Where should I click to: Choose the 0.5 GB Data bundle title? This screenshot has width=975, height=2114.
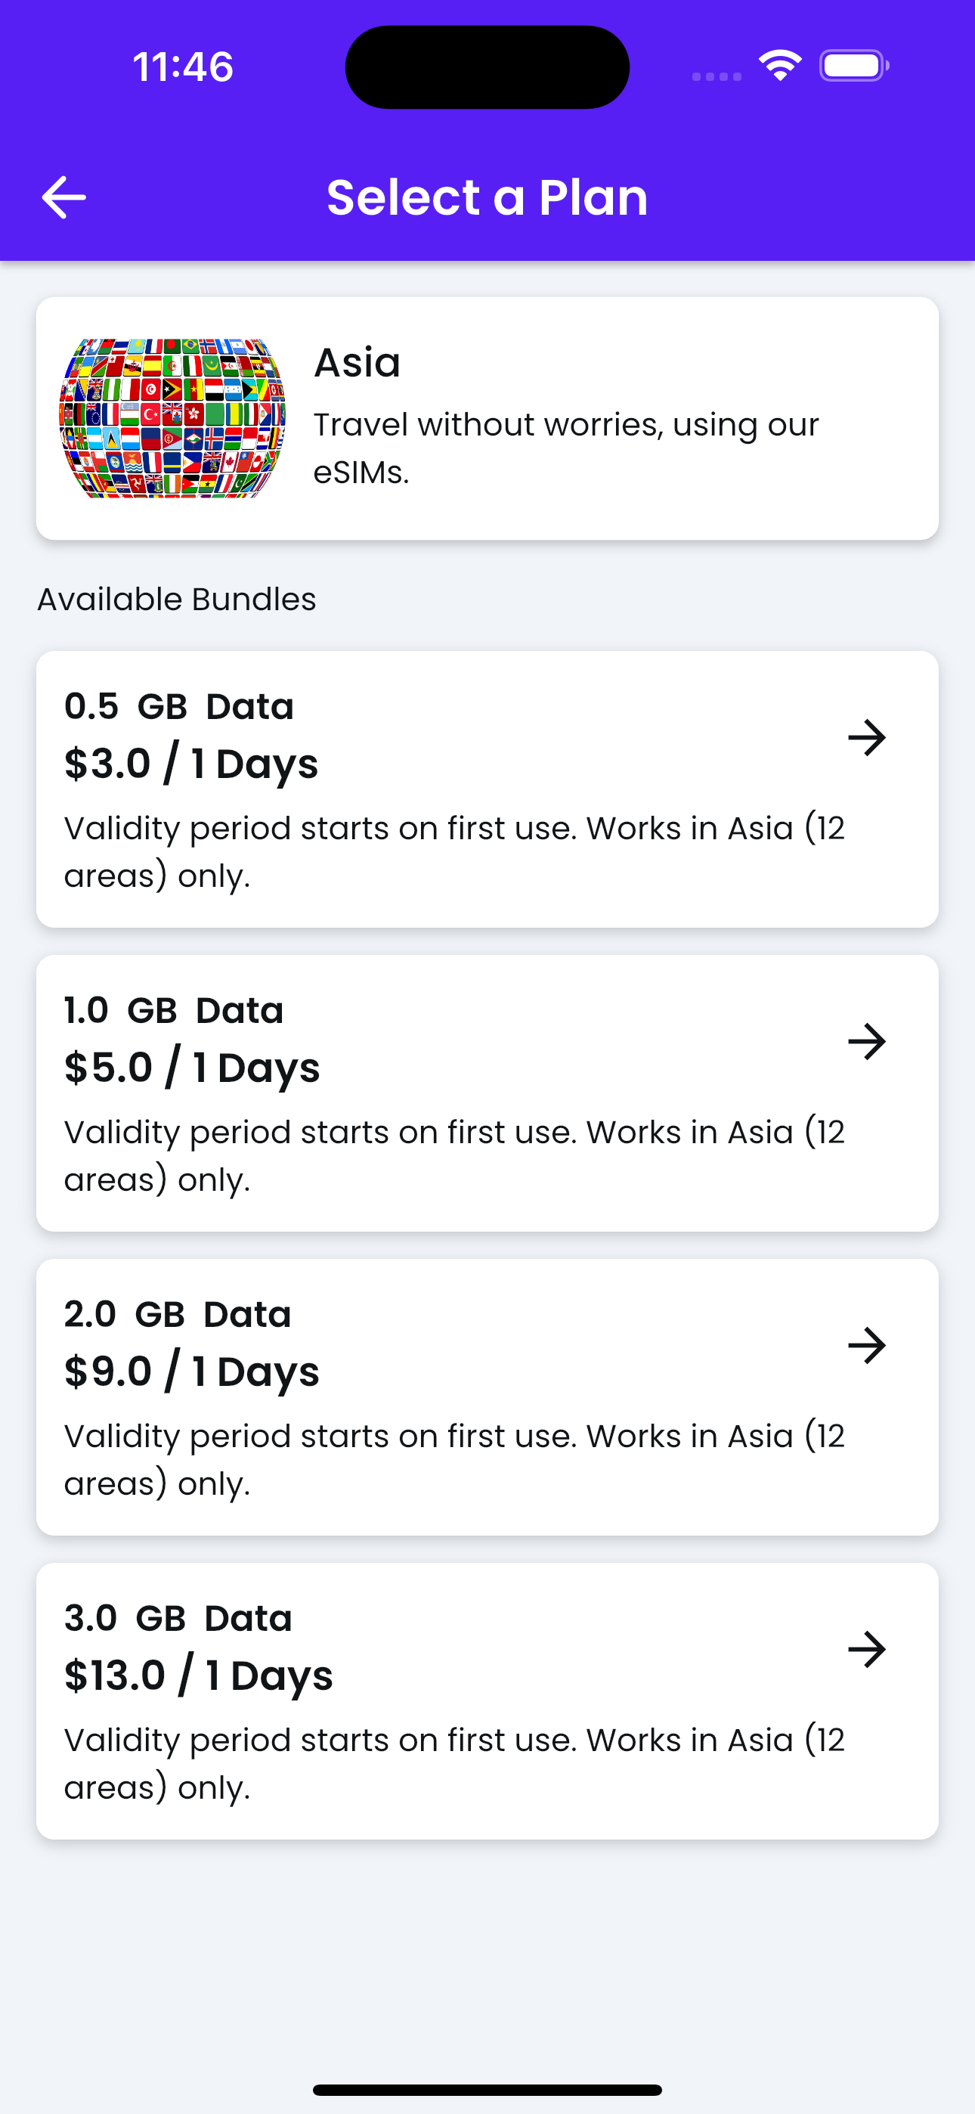click(179, 707)
